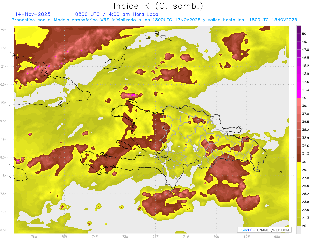Click the color bar value "21.3"

coord(306,218)
